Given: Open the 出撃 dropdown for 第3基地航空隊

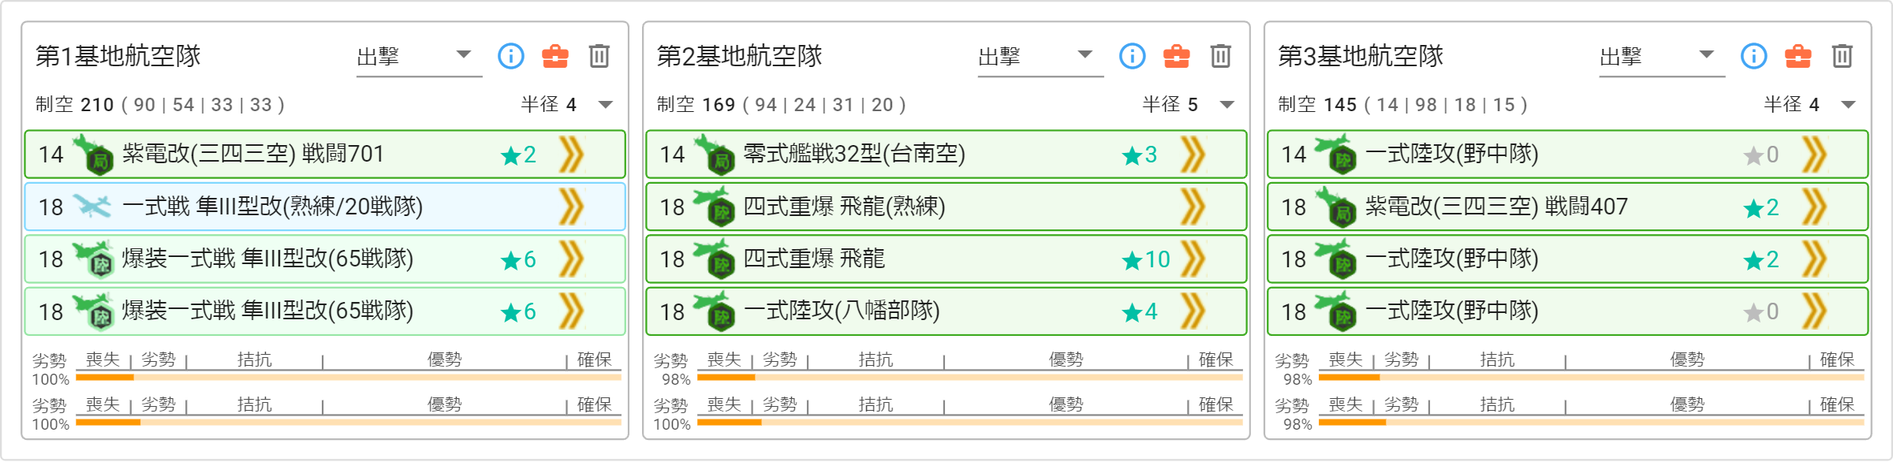Looking at the screenshot, I should [x=1662, y=57].
